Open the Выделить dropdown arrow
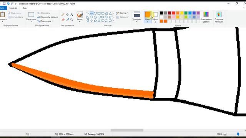The image size is (246, 138). [x=31, y=21]
